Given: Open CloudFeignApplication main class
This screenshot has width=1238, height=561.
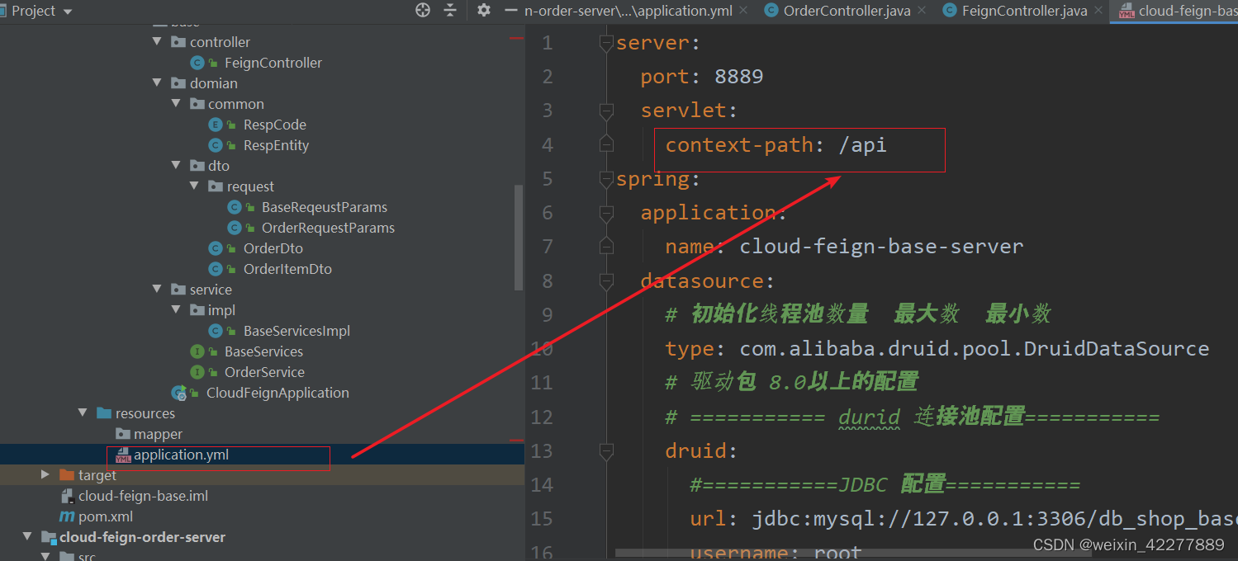Looking at the screenshot, I should coord(277,393).
